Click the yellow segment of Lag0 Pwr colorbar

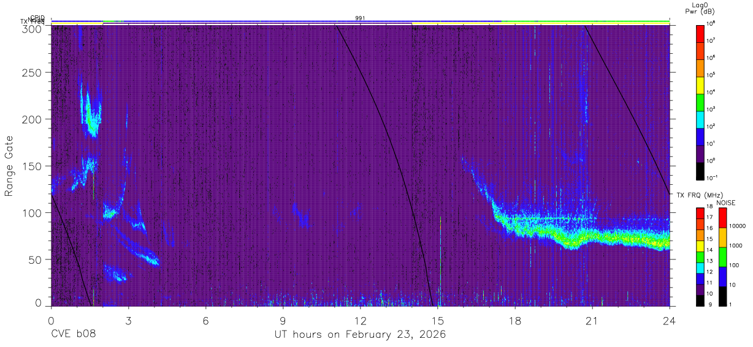(701, 84)
